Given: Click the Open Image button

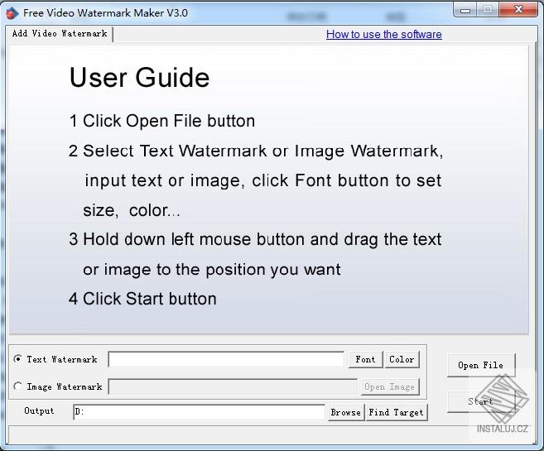Looking at the screenshot, I should [x=389, y=386].
